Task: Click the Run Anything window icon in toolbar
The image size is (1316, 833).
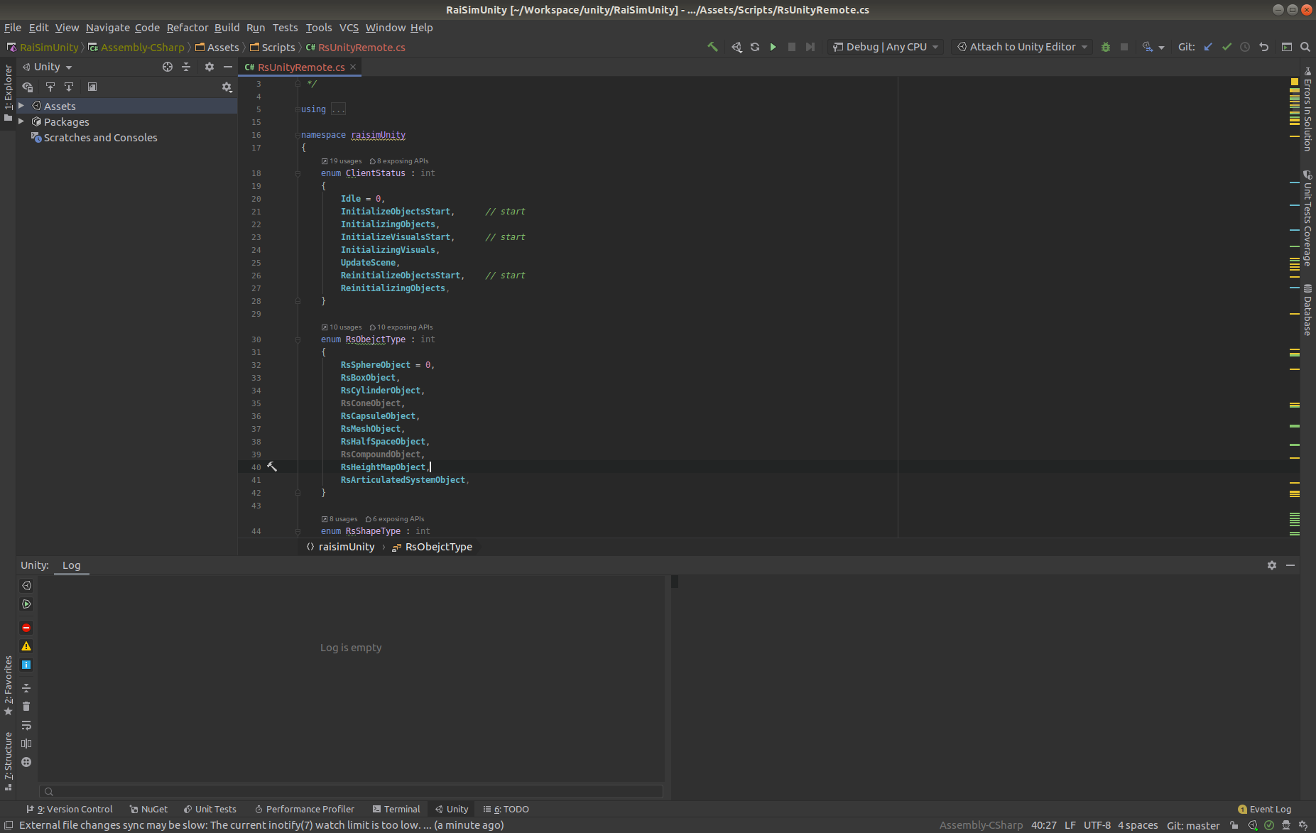Action: coord(1287,47)
